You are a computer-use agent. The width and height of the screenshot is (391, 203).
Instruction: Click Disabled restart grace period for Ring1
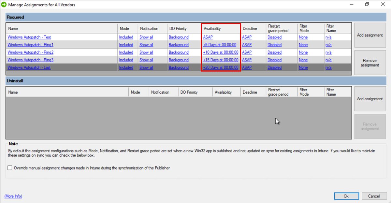click(274, 45)
